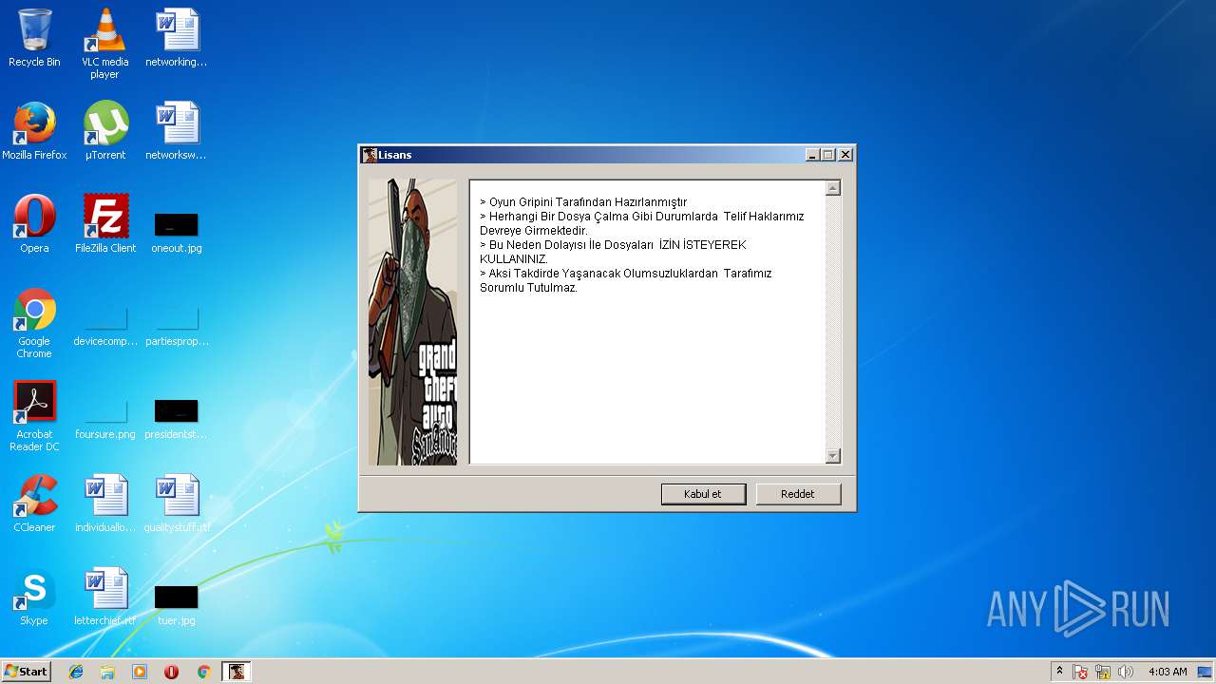Viewport: 1216px width, 684px height.
Task: Click line 'Oyun Gripini Tarafından Hazırlanmıştır'
Action: pos(583,202)
